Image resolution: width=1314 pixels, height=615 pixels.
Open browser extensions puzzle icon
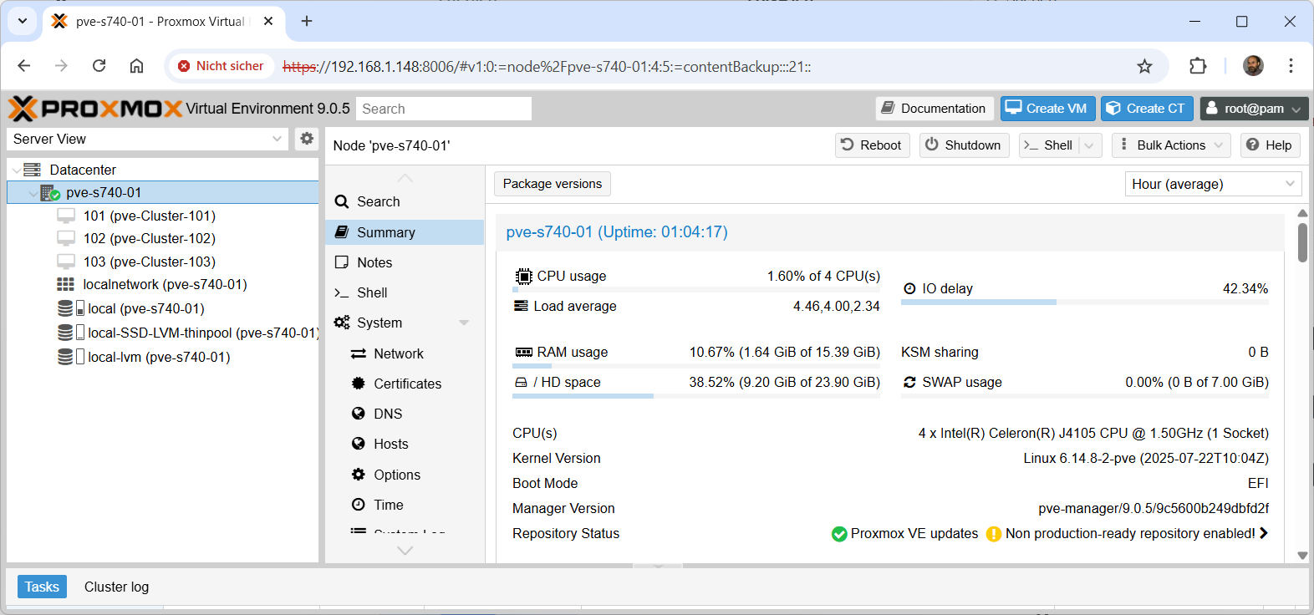click(1198, 66)
